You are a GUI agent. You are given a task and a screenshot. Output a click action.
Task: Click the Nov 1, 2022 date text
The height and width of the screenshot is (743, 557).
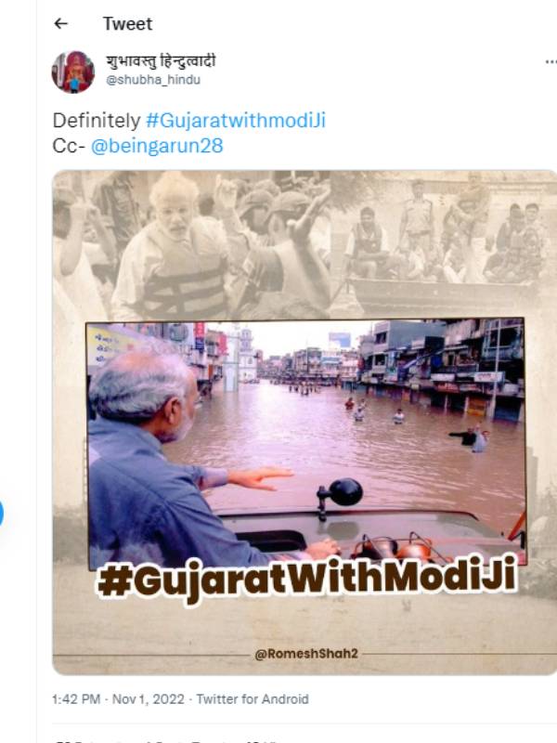[149, 699]
